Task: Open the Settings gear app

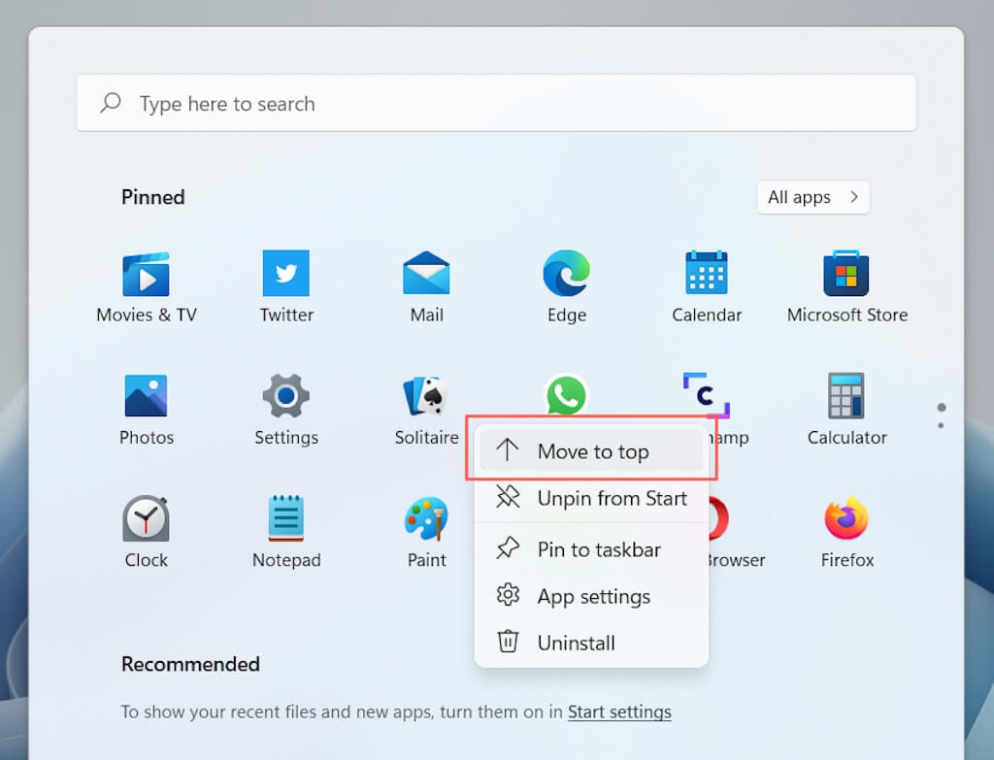Action: pos(286,395)
